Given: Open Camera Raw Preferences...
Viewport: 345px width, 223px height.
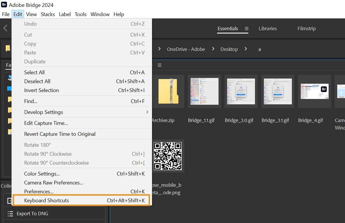Looking at the screenshot, I should coord(82,182).
